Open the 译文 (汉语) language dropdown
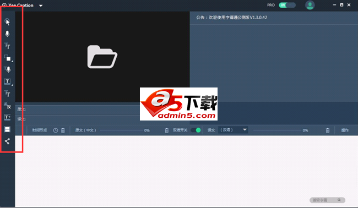Image resolution: width=358 pixels, height=208 pixels. coord(233,130)
